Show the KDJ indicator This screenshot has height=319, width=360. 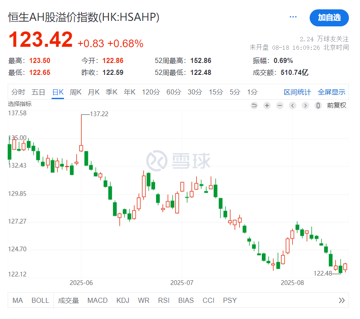point(123,300)
